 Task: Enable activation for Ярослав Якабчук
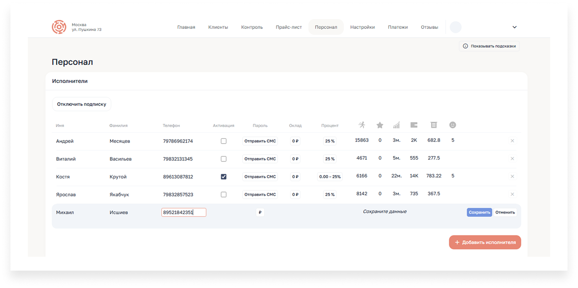[x=224, y=195]
